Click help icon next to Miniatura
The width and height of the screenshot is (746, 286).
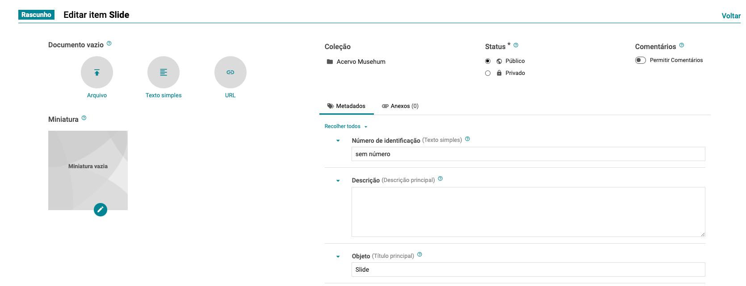pyautogui.click(x=84, y=118)
